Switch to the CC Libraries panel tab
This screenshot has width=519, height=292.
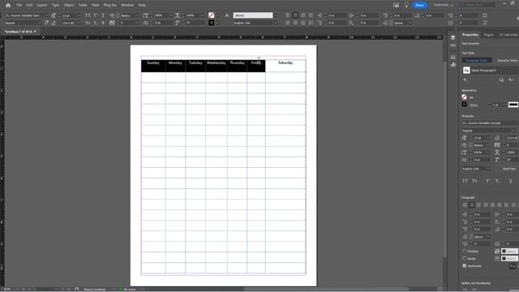click(x=508, y=35)
